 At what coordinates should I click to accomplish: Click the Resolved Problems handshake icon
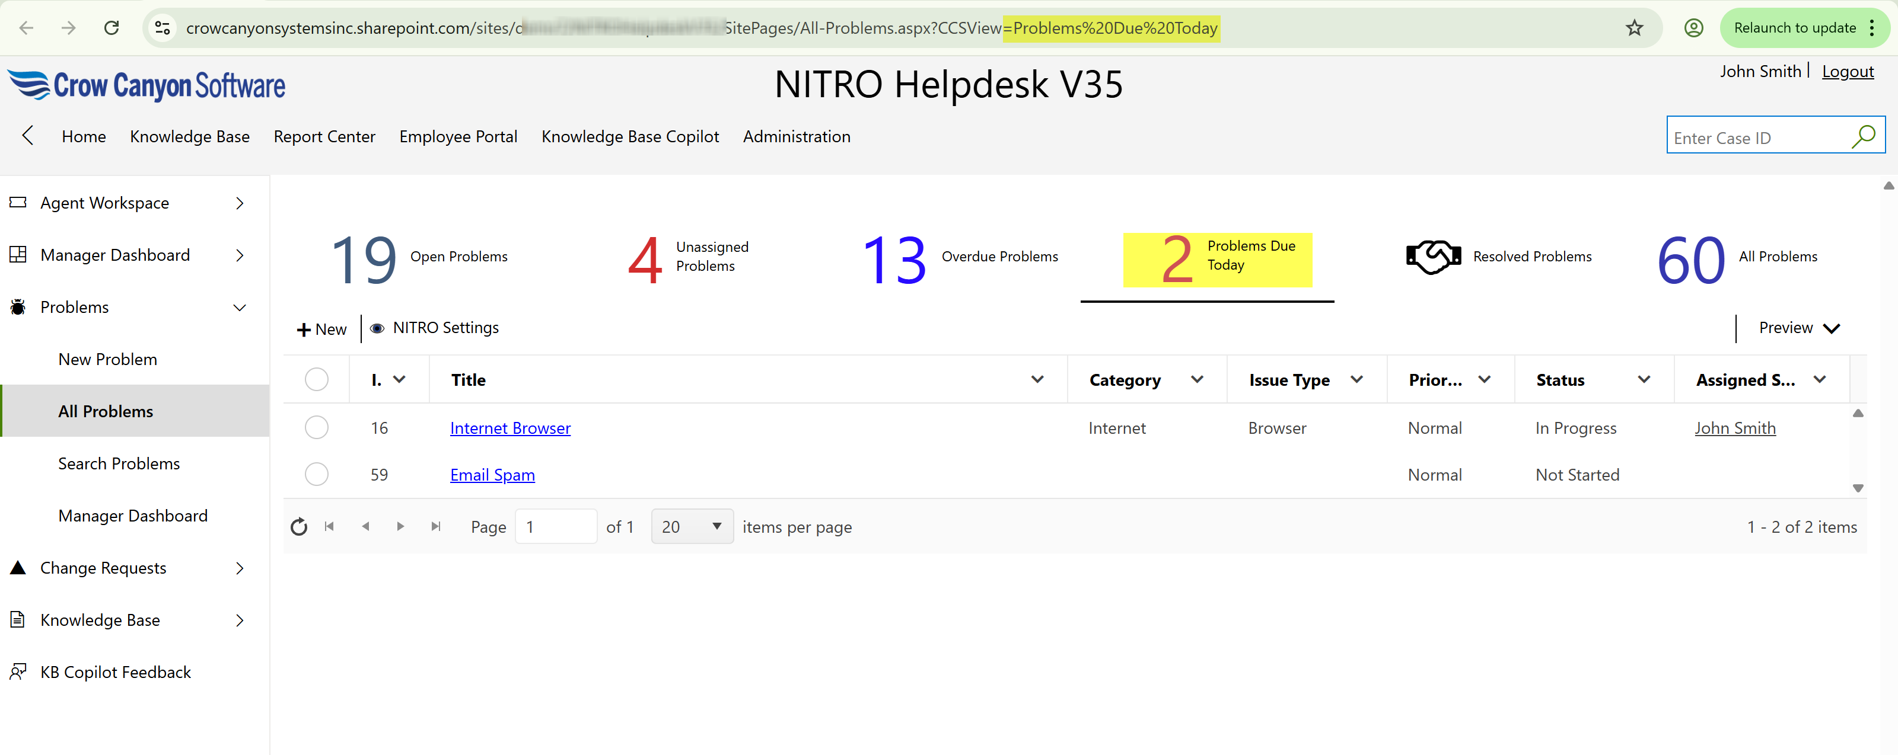coord(1432,256)
